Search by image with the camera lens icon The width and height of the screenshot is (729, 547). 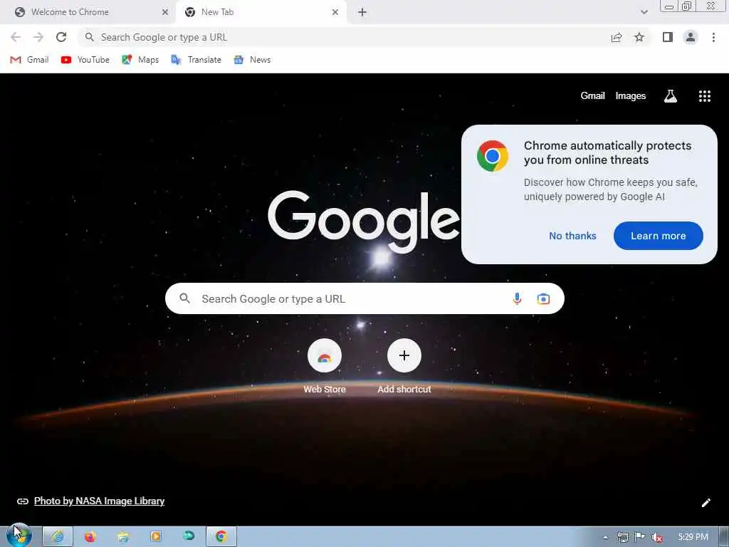543,298
